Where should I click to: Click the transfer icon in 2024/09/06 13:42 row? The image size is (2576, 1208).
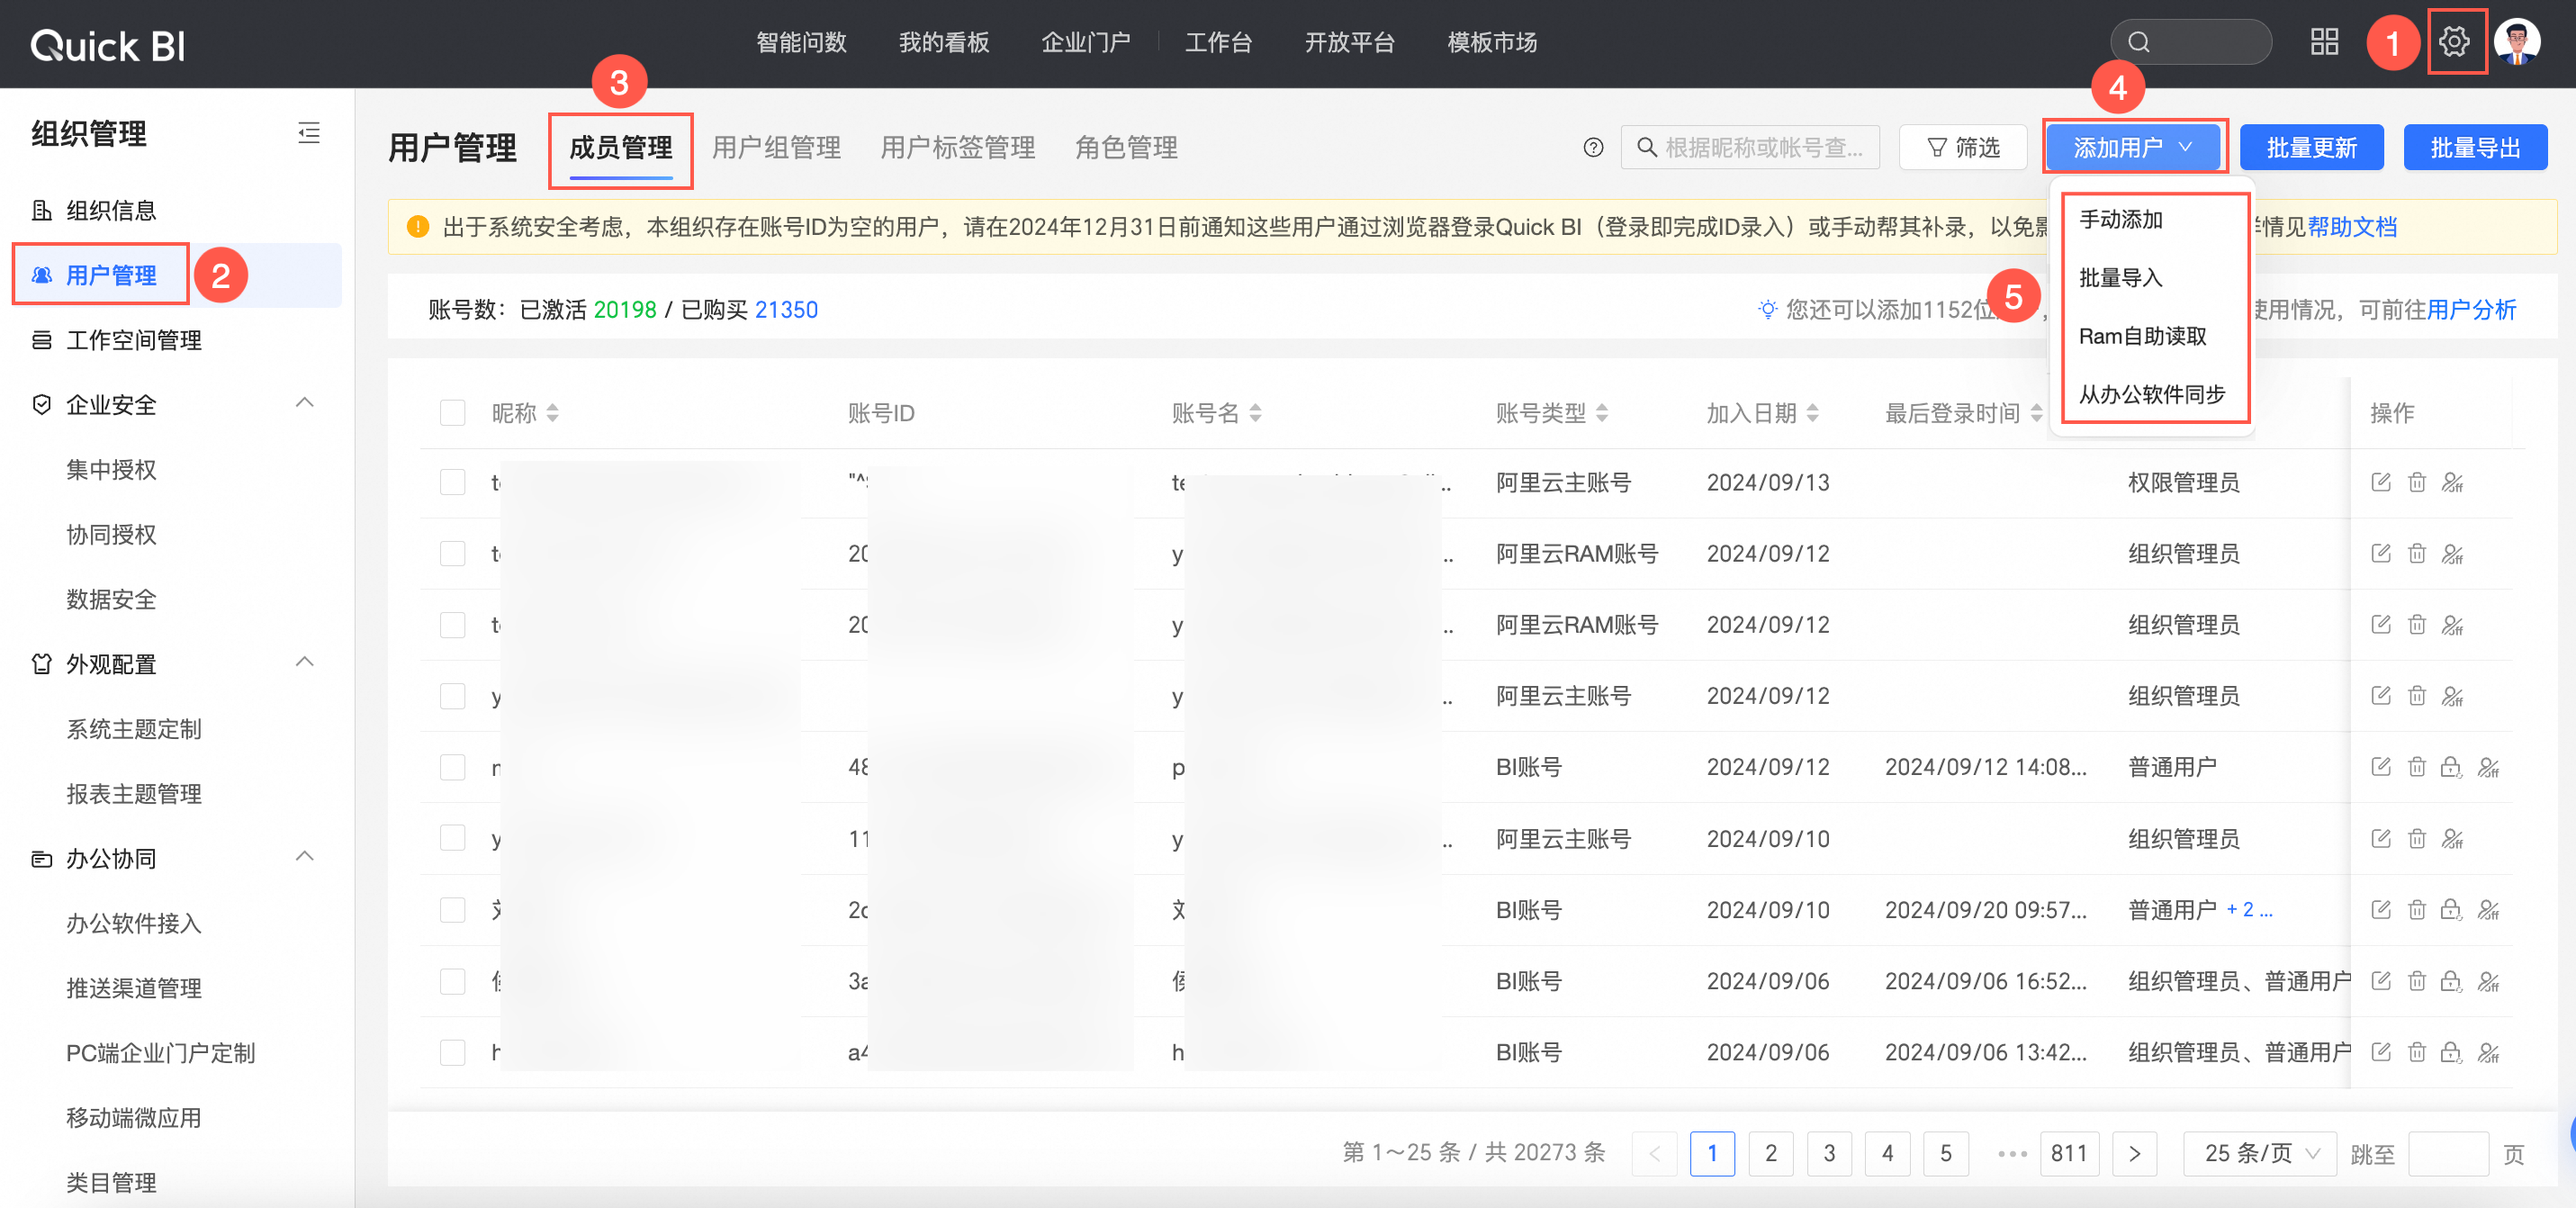2488,1052
